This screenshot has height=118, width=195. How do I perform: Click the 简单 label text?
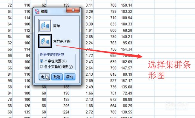pyautogui.click(x=56, y=26)
